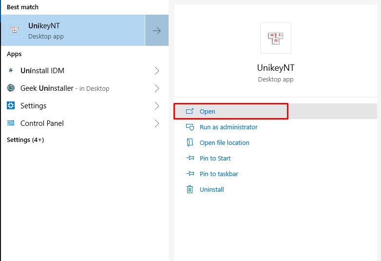381x261 pixels.
Task: Click the Open file location folder icon
Action: [x=190, y=142]
